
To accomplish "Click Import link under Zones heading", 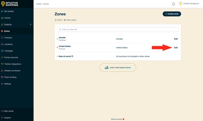I will [x=58, y=20].
